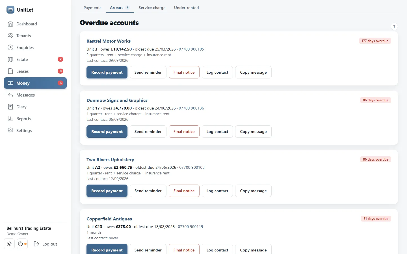Open Leases via its document icon
The height and width of the screenshot is (254, 407).
tap(10, 71)
